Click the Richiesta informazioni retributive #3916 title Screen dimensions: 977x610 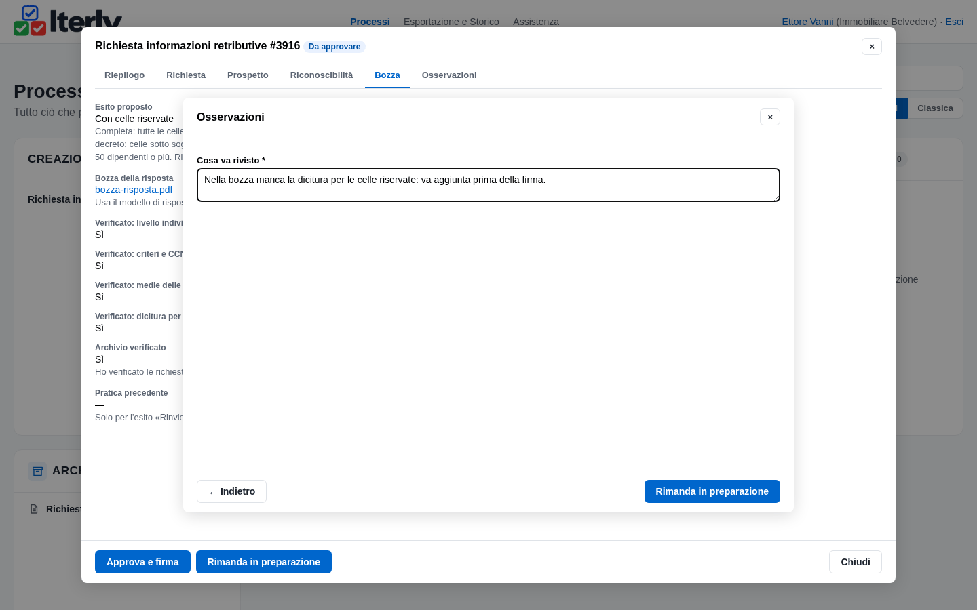[197, 46]
